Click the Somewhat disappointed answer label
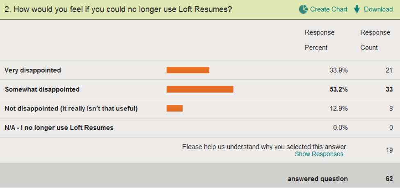 tap(42, 89)
